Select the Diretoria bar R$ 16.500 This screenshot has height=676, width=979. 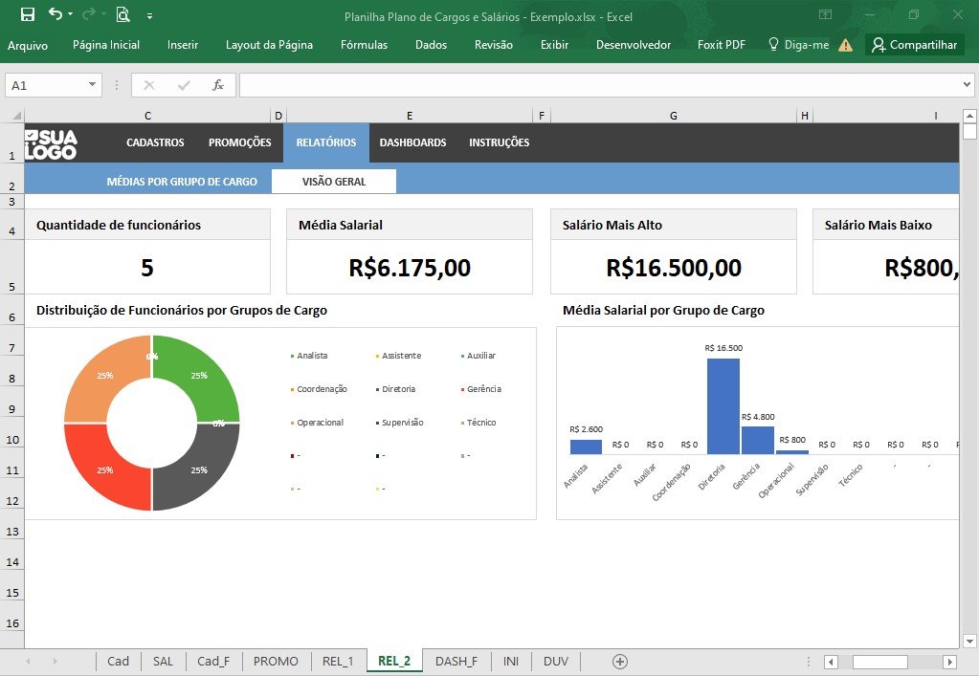pyautogui.click(x=723, y=406)
